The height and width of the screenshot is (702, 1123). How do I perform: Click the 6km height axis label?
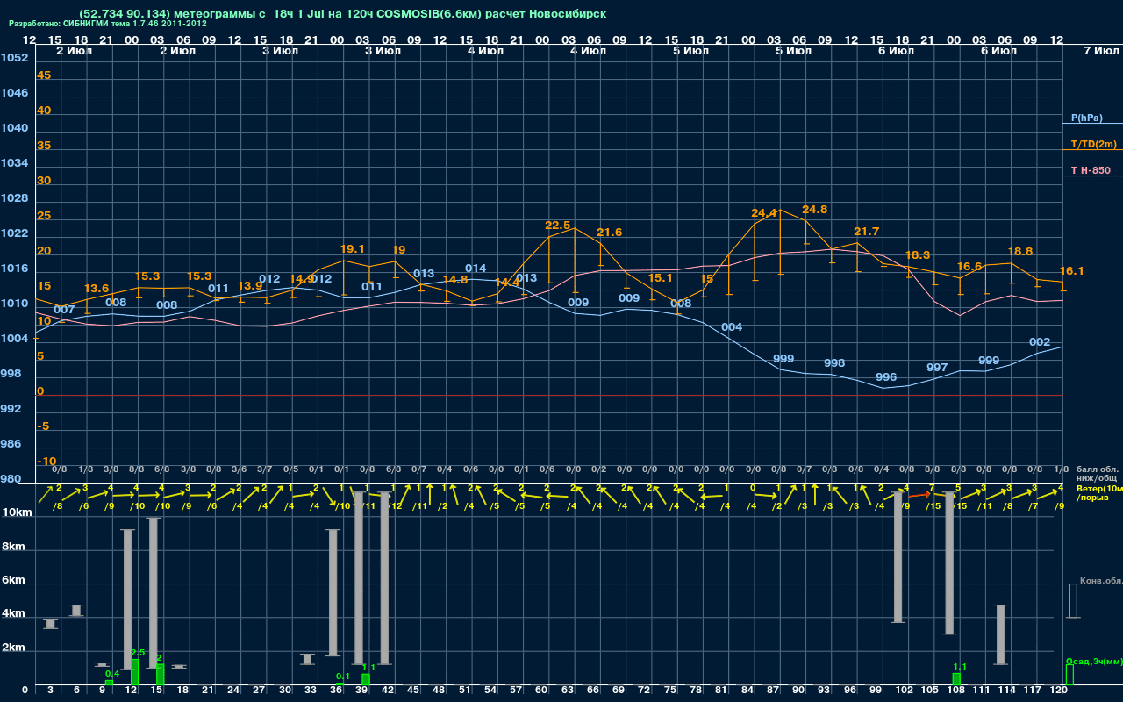(14, 580)
